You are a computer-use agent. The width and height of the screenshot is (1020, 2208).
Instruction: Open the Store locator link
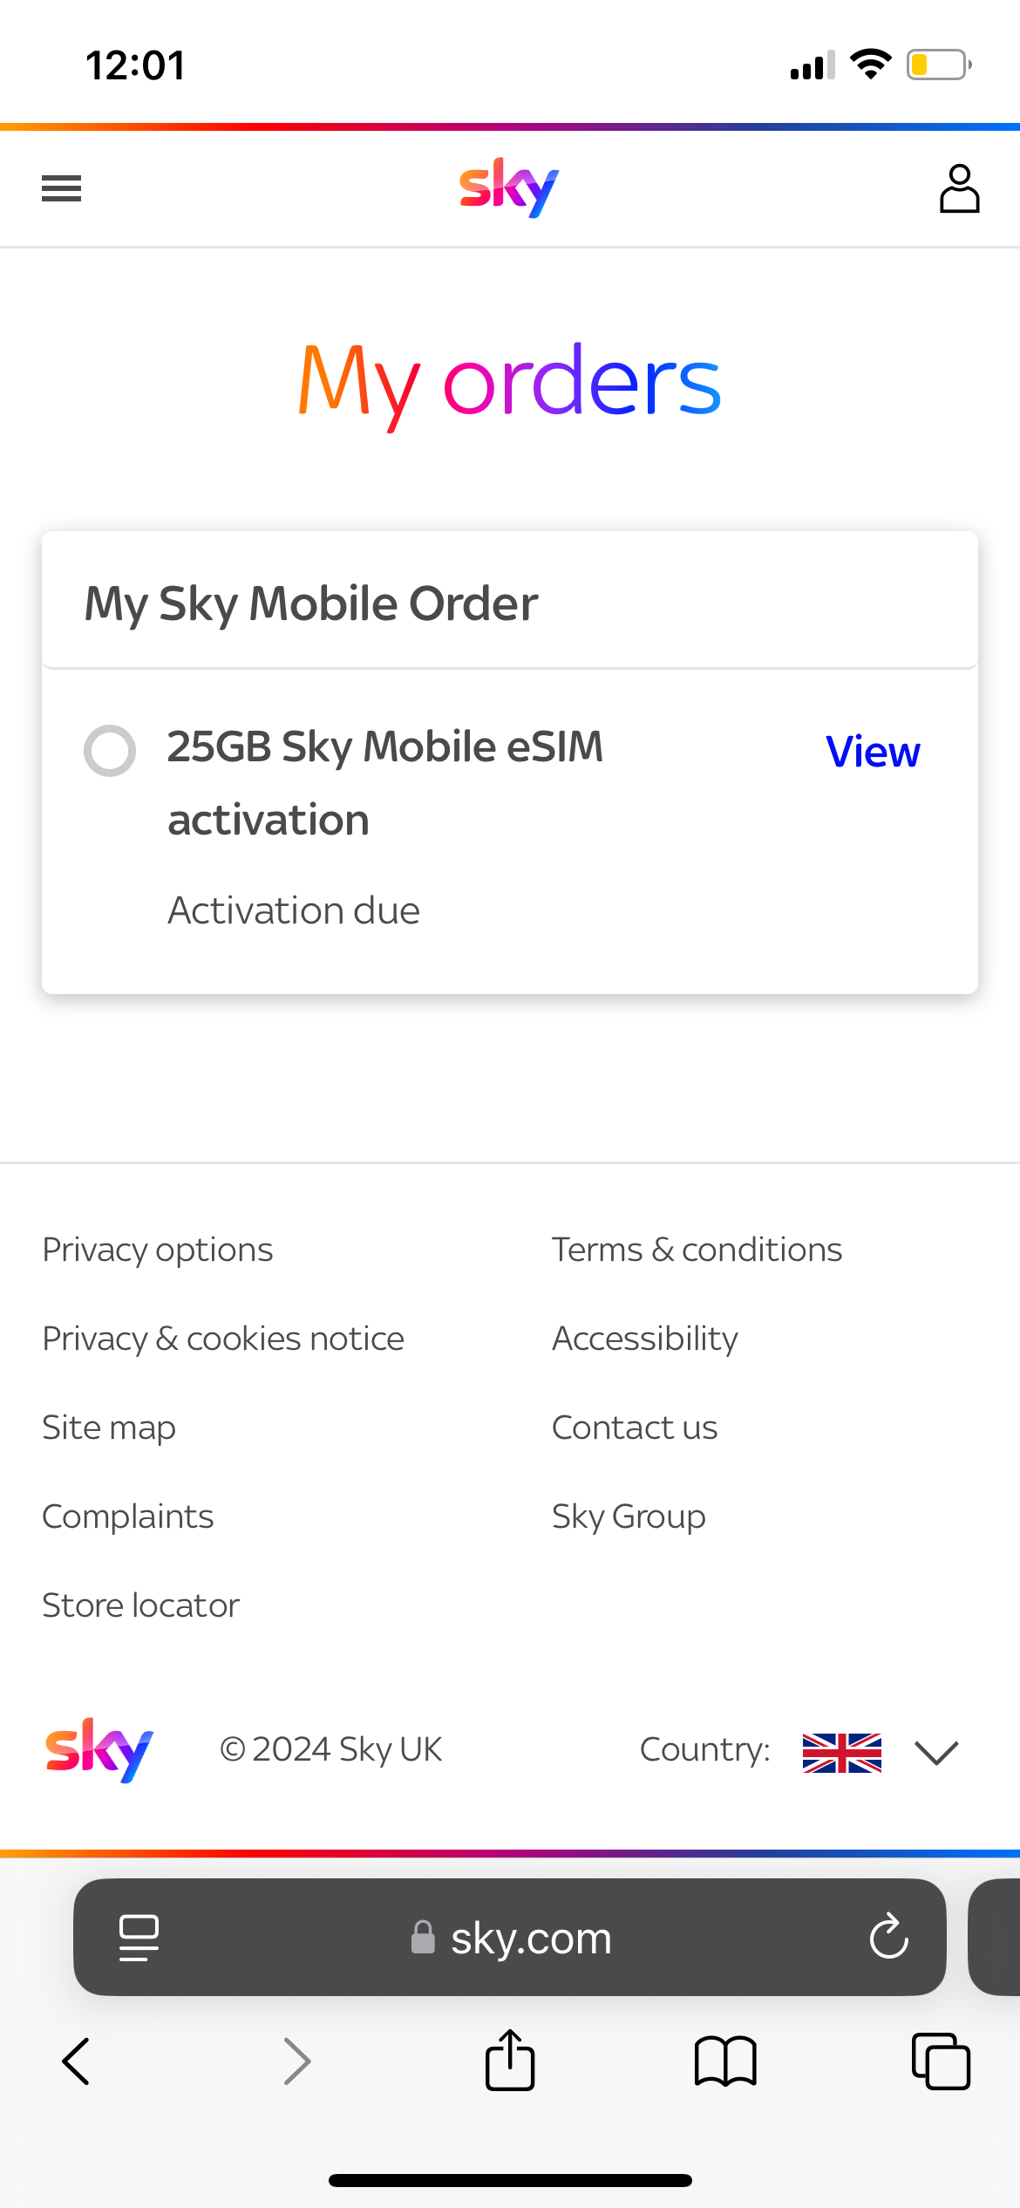(x=141, y=1605)
